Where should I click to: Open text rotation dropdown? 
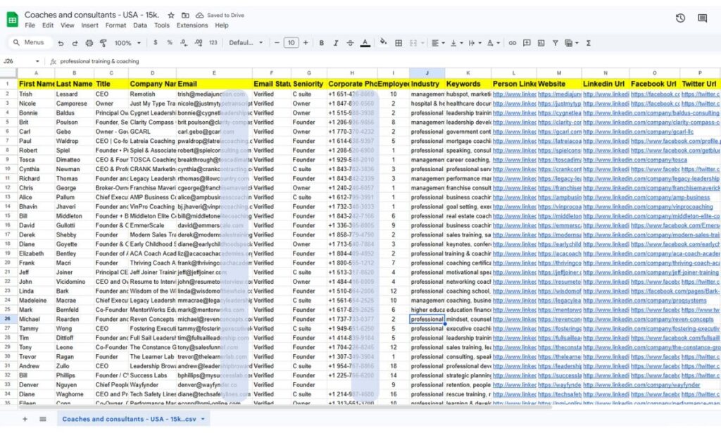tap(493, 43)
